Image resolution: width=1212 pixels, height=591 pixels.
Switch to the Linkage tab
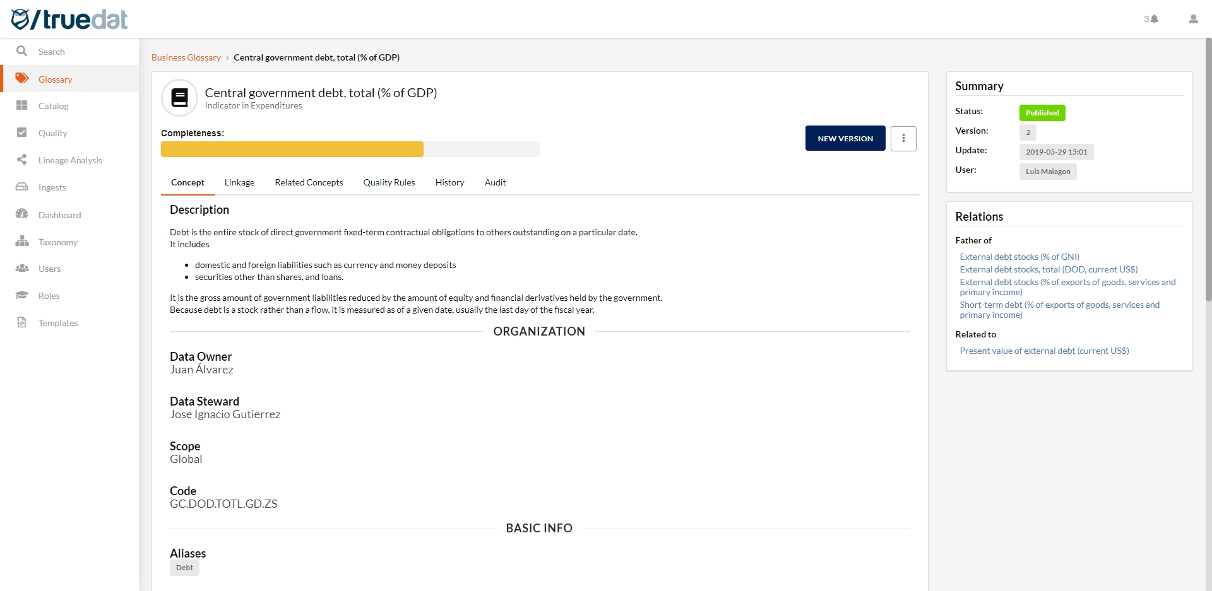239,182
